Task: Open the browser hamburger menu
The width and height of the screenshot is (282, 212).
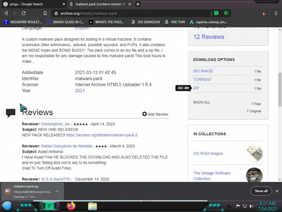Action: (276, 13)
